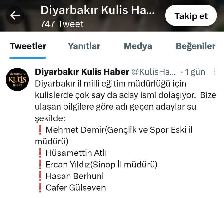Follow the account with Takip et button
This screenshot has height=198, width=224.
point(191,15)
